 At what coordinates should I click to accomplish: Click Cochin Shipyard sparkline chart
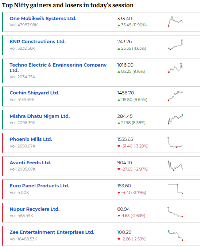[175, 96]
